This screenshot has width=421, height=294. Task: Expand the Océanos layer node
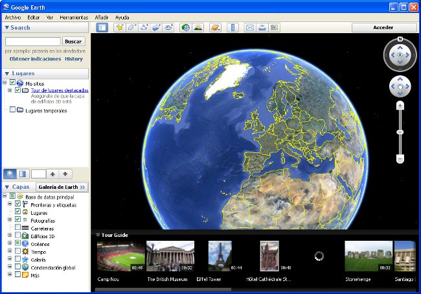pyautogui.click(x=10, y=243)
